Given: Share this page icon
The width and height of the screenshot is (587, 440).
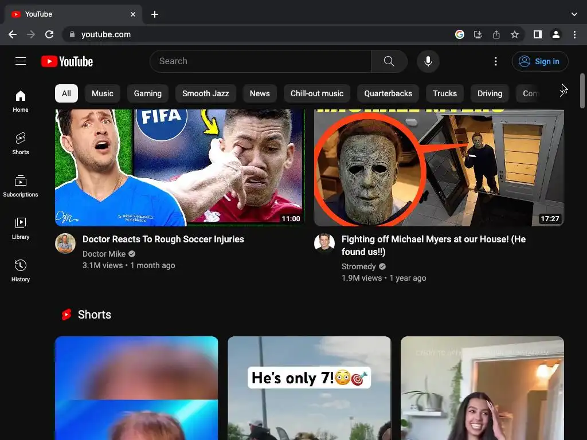Looking at the screenshot, I should coord(496,34).
